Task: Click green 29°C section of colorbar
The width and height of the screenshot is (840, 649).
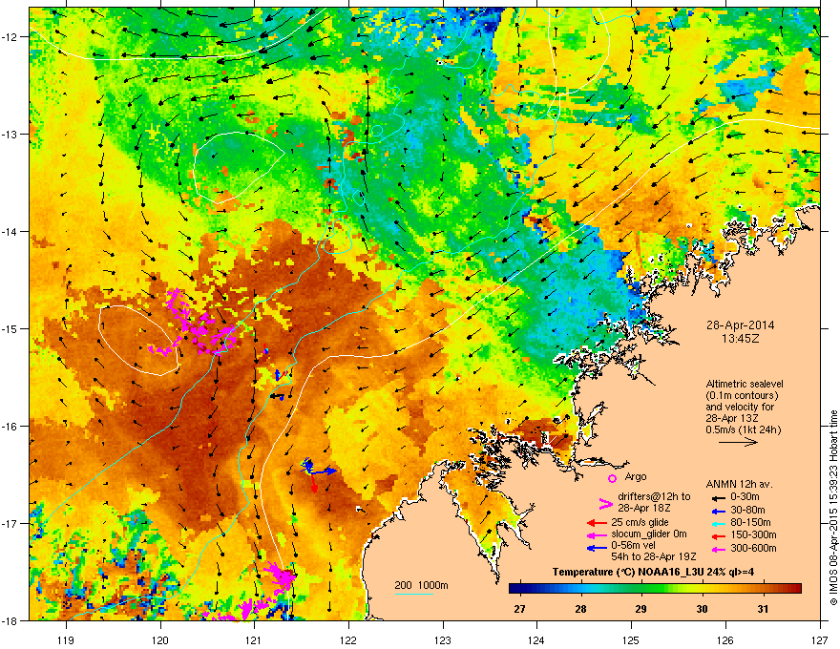Action: (x=640, y=589)
